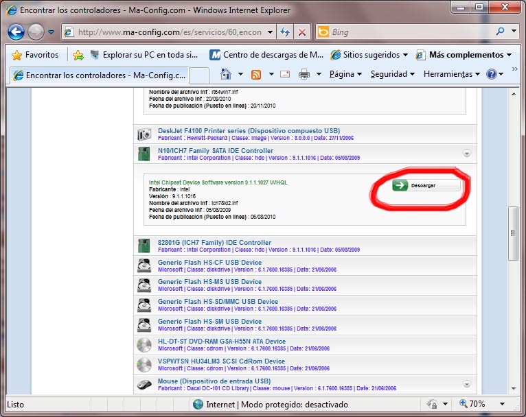526x417 pixels.
Task: Open 82801G (ICH7 Family) IDE Controller link
Action: [x=214, y=243]
